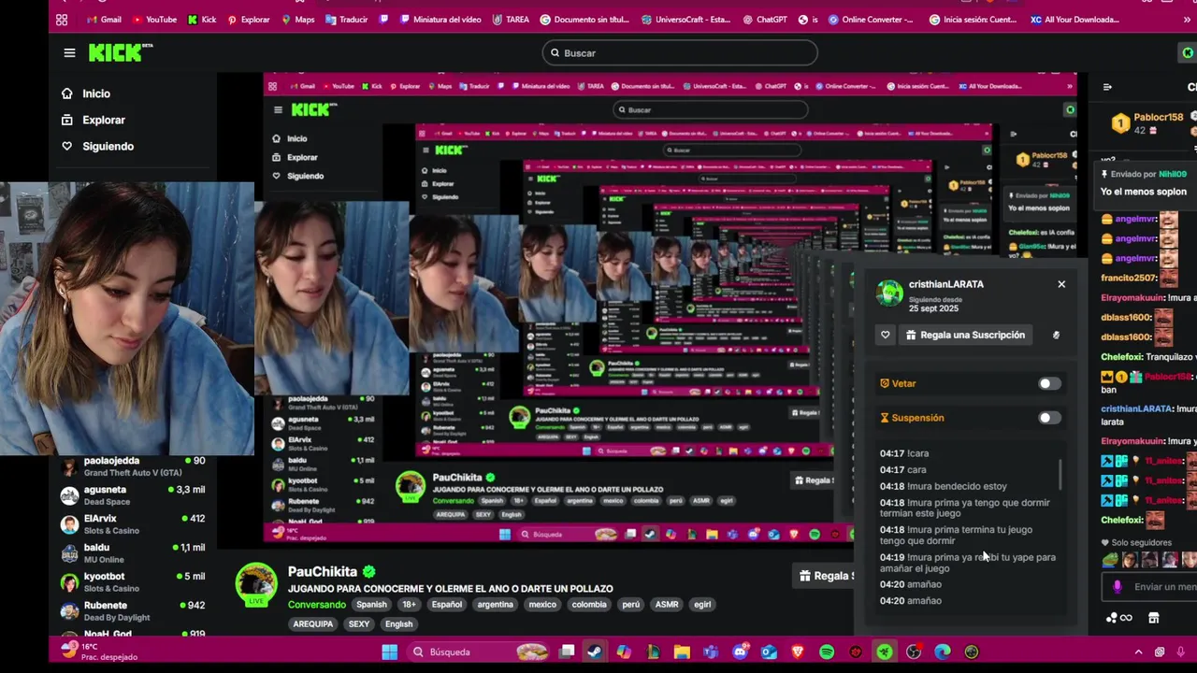Image resolution: width=1197 pixels, height=673 pixels.
Task: Click the heart icon on user card
Action: (x=886, y=335)
